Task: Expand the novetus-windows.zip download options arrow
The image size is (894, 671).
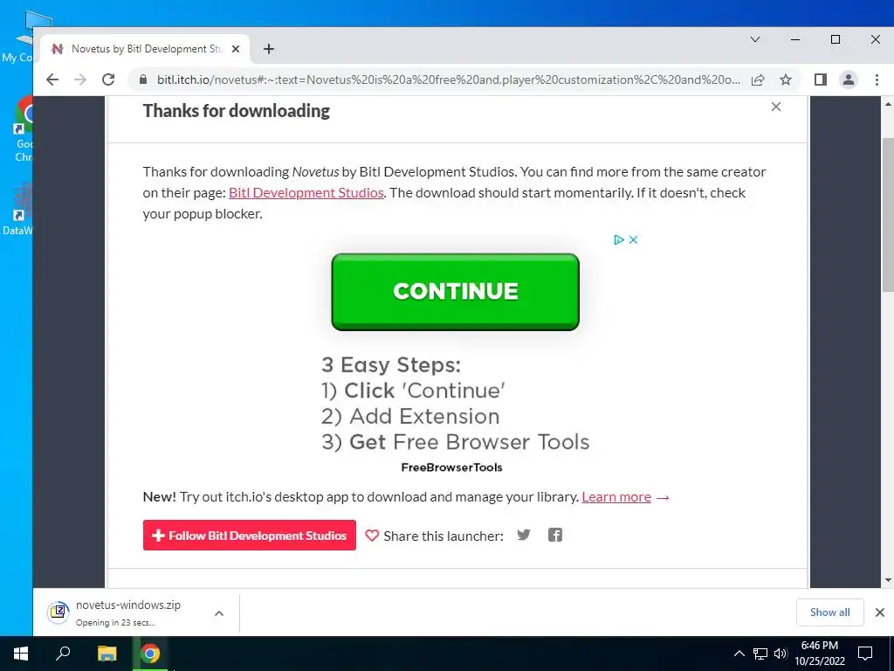Action: (x=219, y=613)
